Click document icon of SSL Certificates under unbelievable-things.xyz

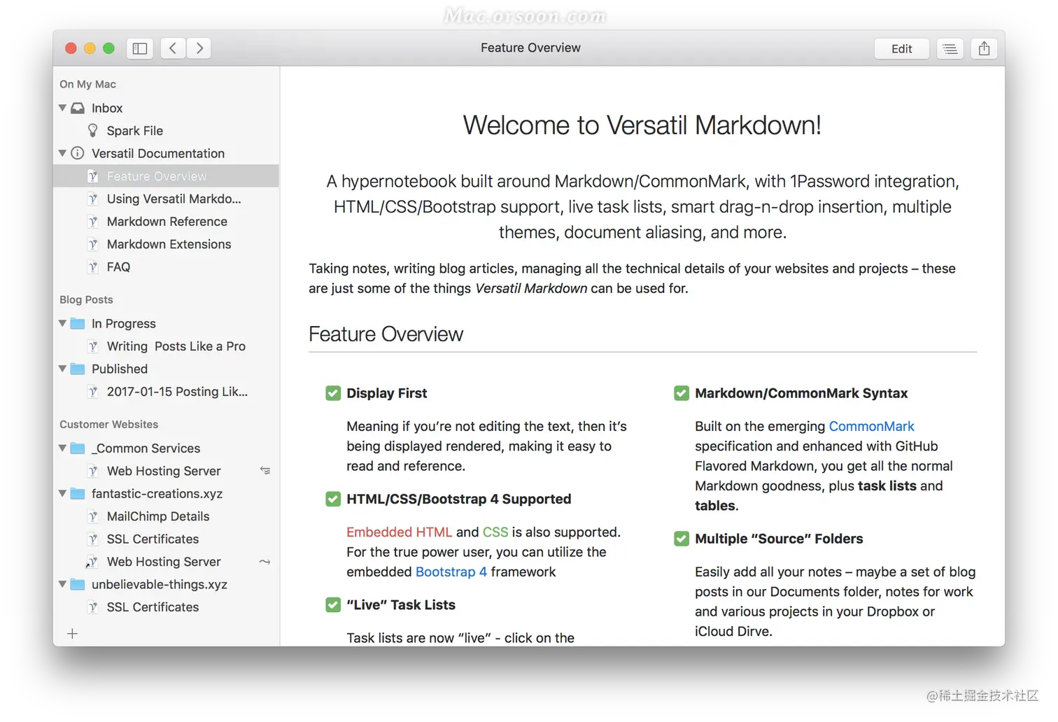(92, 607)
